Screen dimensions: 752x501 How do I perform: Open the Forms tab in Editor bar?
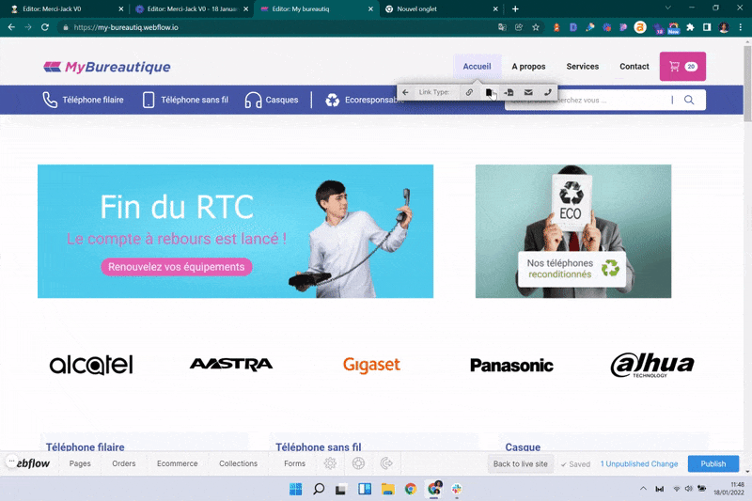[x=294, y=463]
